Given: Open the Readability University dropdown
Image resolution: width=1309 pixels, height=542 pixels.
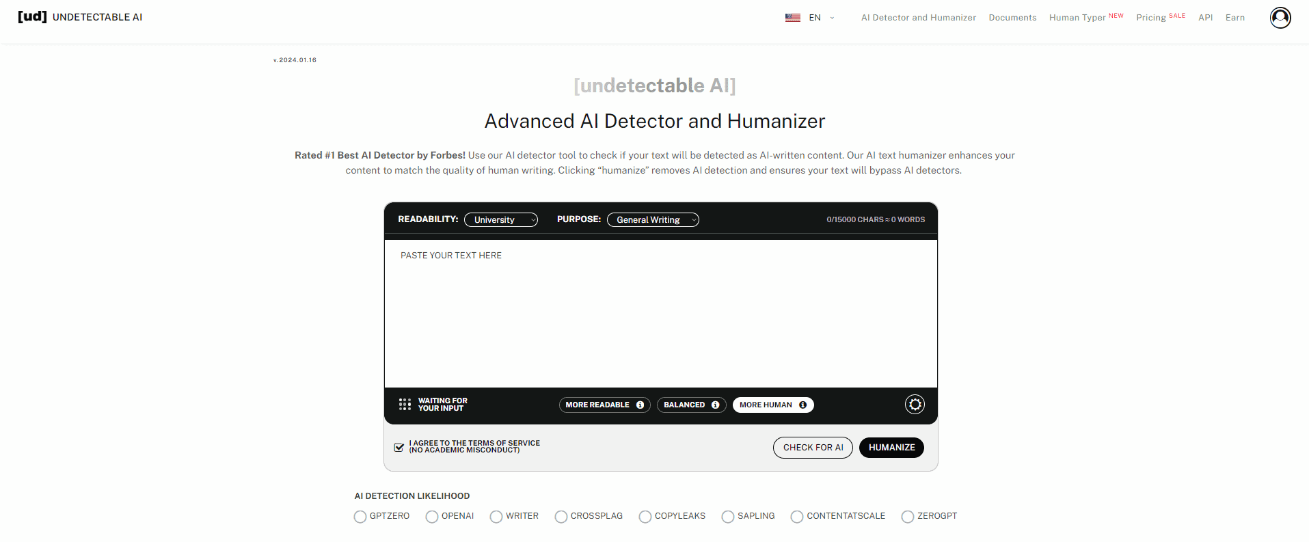Looking at the screenshot, I should 501,220.
